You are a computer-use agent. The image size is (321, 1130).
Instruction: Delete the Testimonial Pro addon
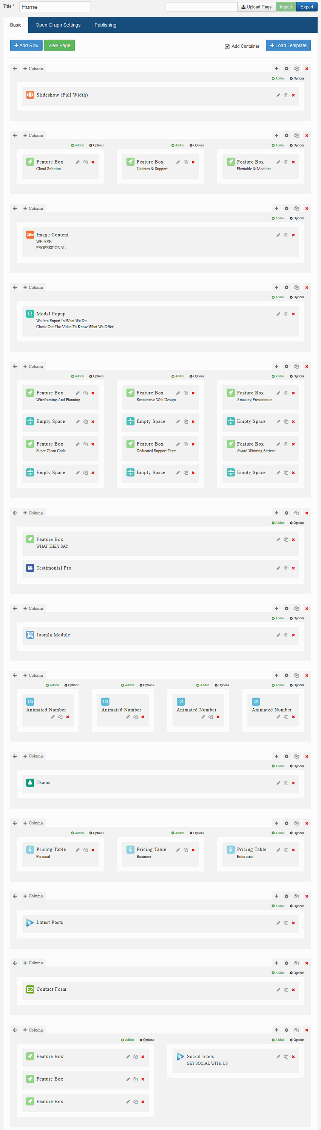pos(293,568)
